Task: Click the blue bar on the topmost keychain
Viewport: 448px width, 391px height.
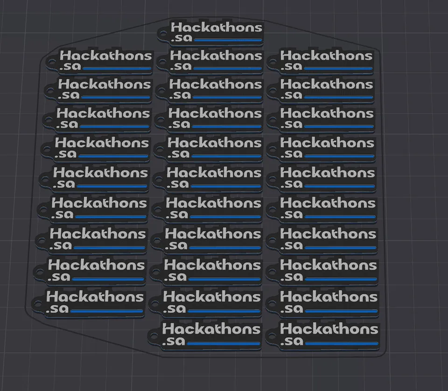Action: [x=228, y=40]
